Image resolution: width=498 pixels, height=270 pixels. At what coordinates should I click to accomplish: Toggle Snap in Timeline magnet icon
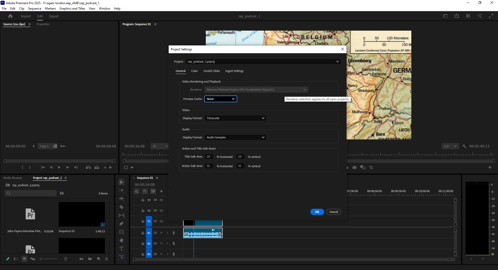coord(145,191)
